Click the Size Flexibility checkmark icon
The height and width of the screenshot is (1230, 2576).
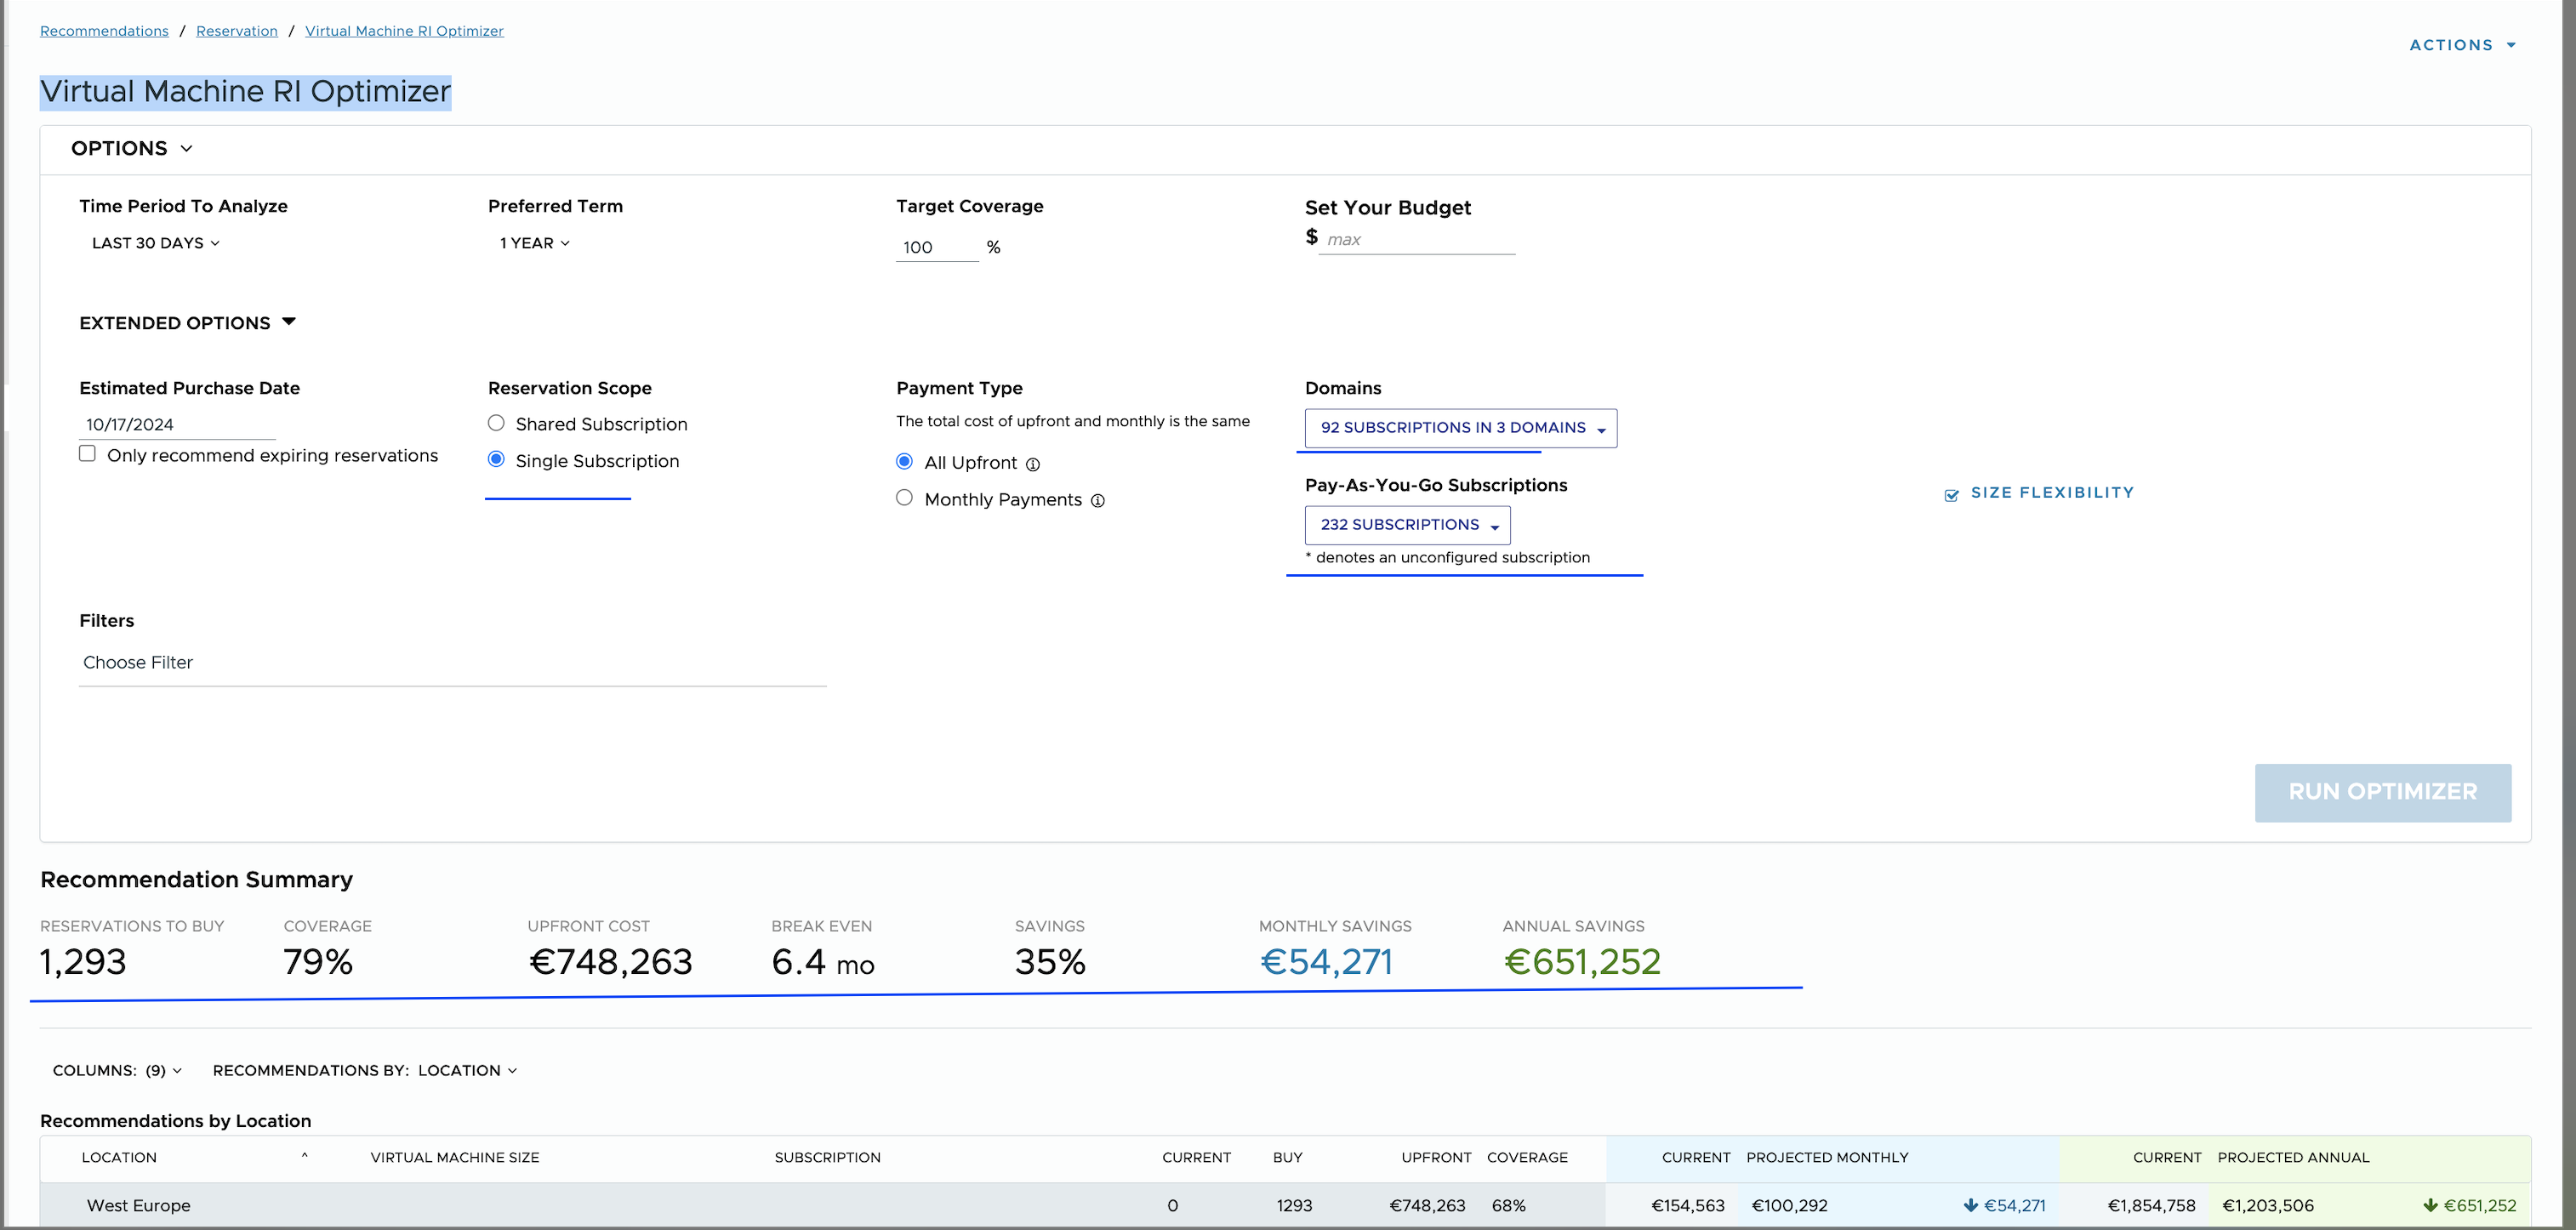[x=1951, y=495]
